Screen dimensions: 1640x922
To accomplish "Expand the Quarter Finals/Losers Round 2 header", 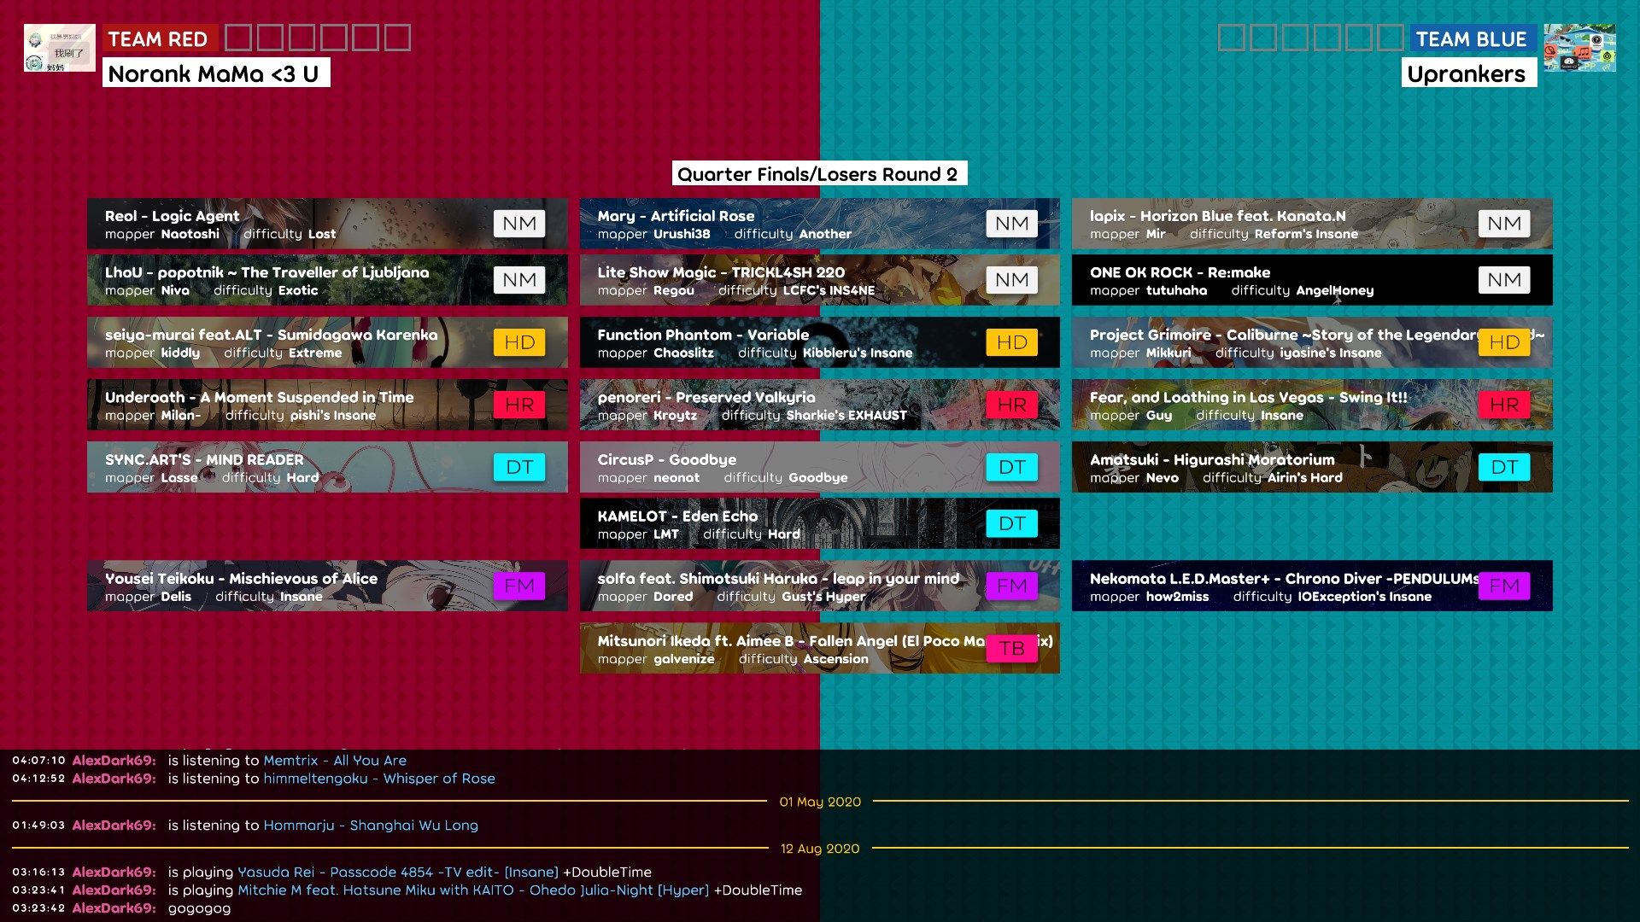I will 820,173.
